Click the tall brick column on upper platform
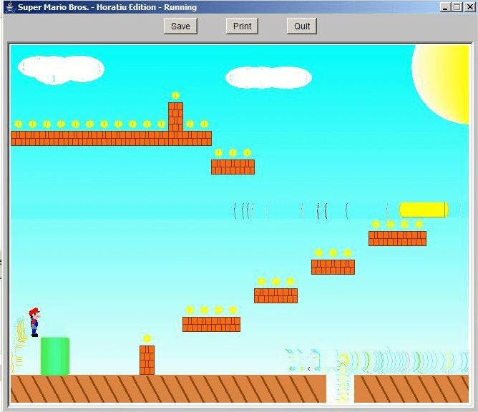 point(175,117)
